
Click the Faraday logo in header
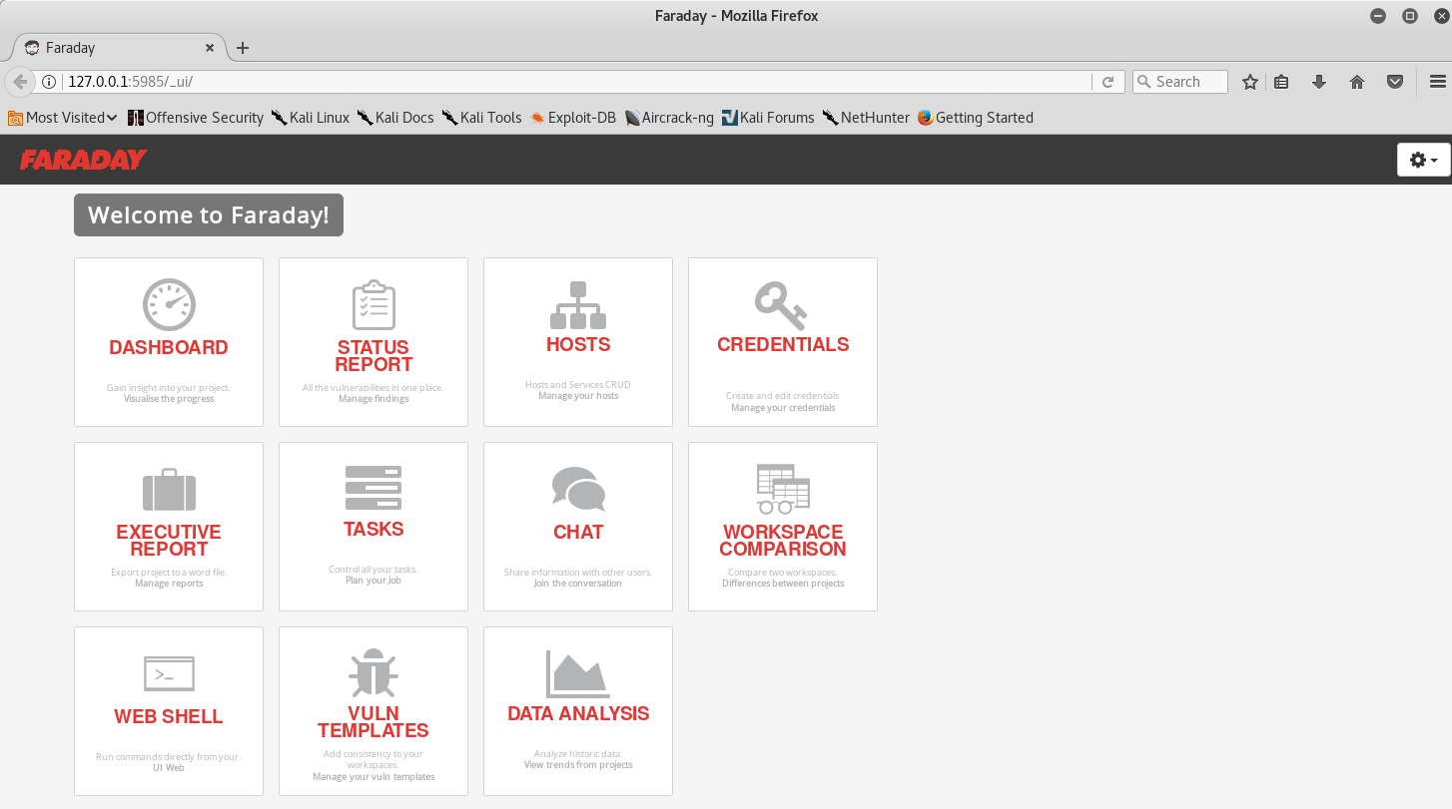(83, 160)
